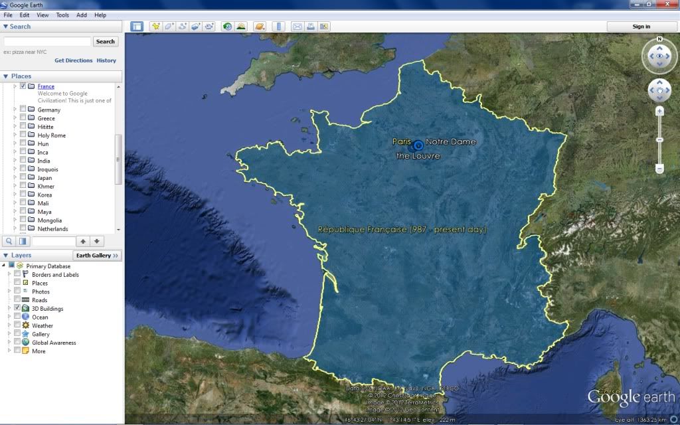
Task: Click the Places panel vertical scrollbar thumb
Action: pyautogui.click(x=118, y=159)
